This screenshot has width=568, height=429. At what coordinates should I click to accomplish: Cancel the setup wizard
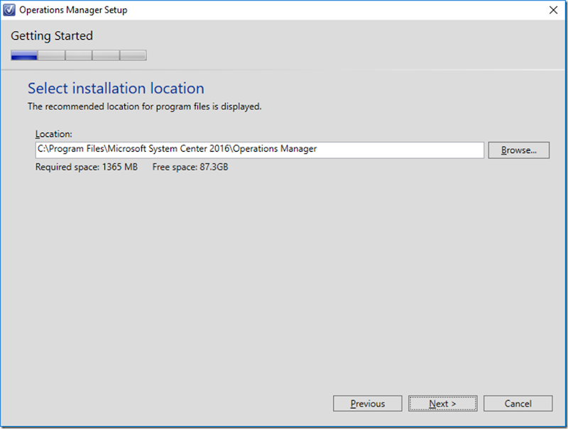coord(518,403)
